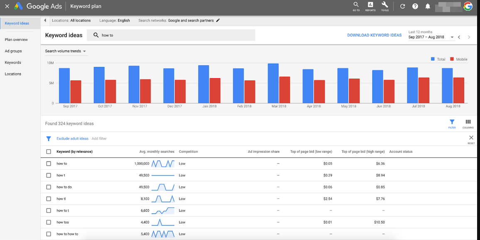Collapse the left navigation panel arrow
This screenshot has height=240, width=480.
click(x=45, y=20)
